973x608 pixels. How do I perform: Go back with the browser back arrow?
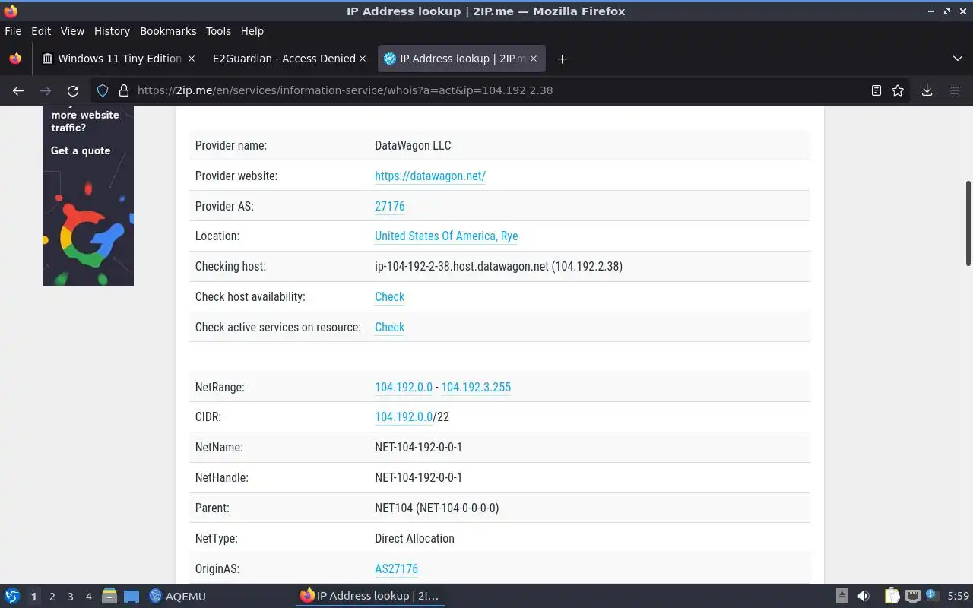coord(18,90)
